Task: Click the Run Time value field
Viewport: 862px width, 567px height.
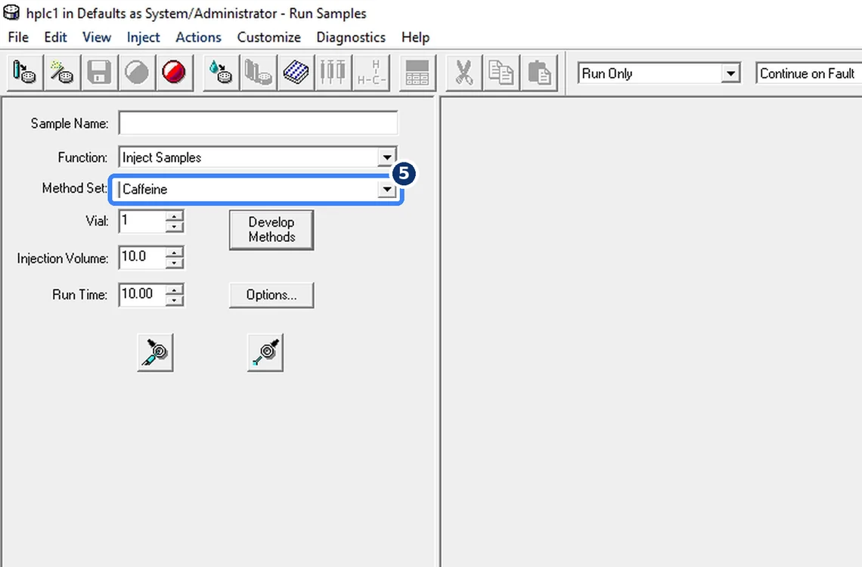Action: [142, 295]
